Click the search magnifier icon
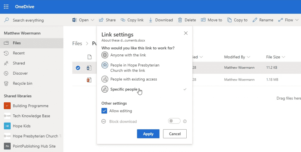This screenshot has height=152, width=301. [x=6, y=20]
